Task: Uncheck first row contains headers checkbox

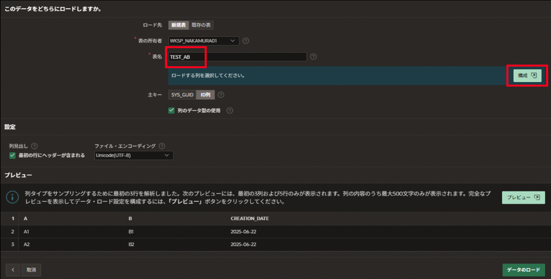Action: coord(12,155)
